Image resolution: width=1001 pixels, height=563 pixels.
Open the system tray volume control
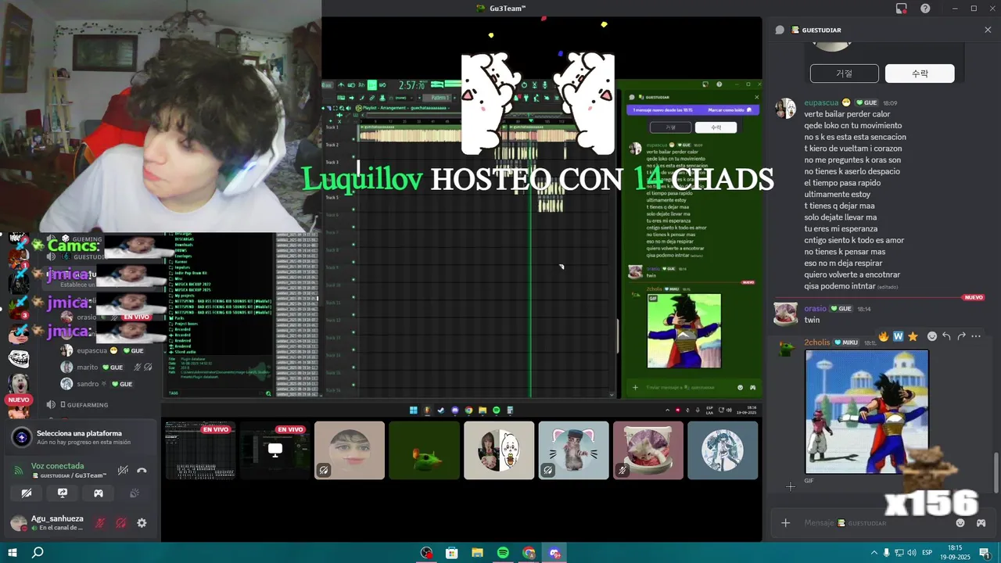pyautogui.click(x=912, y=553)
